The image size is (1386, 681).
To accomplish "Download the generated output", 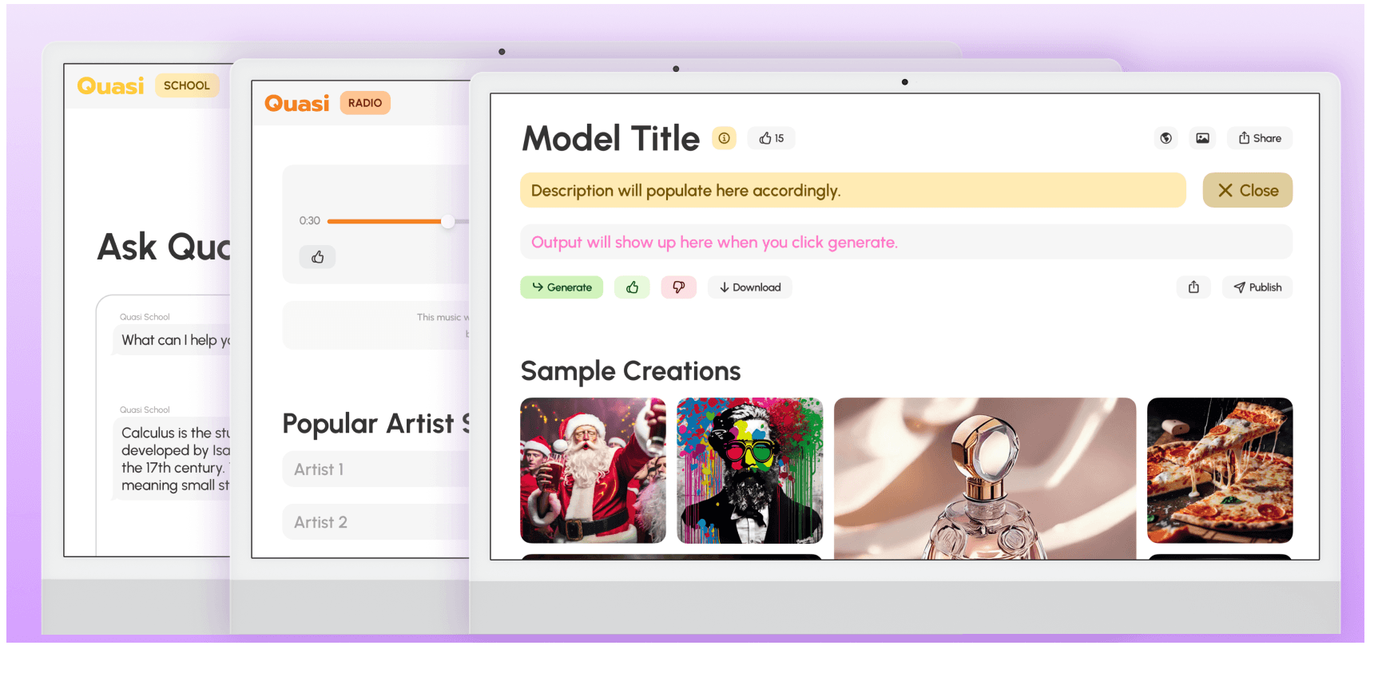I will pyautogui.click(x=750, y=287).
